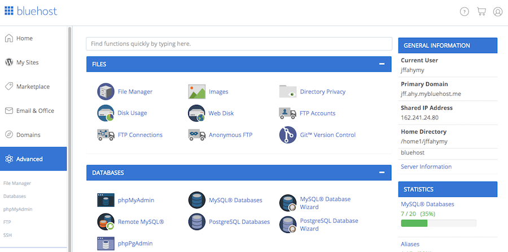Click the PostgreSQL Databases icon
The width and height of the screenshot is (508, 252).
(x=196, y=222)
